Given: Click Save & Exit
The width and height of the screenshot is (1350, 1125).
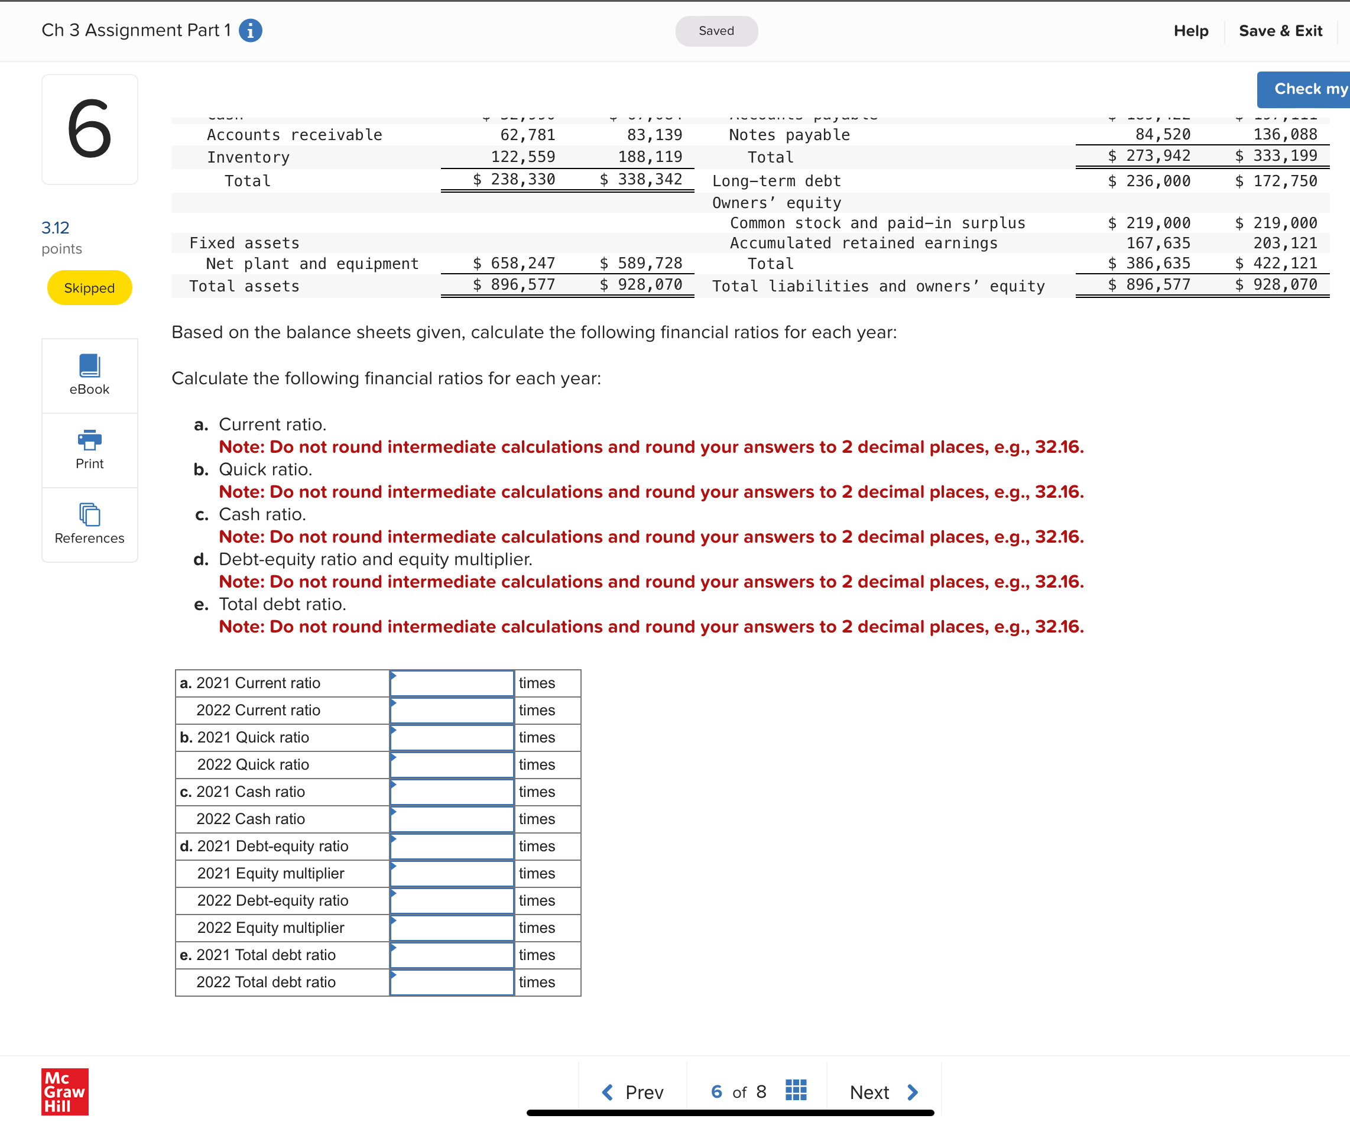Looking at the screenshot, I should tap(1280, 31).
